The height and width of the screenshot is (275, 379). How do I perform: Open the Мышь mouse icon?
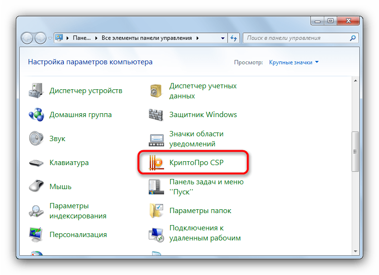tap(36, 186)
